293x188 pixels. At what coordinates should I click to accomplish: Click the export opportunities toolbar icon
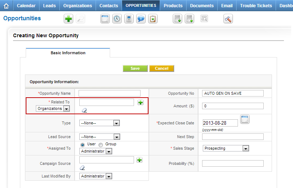tap(189, 19)
